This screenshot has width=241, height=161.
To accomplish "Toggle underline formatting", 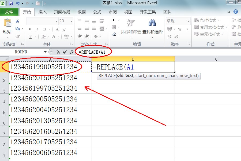I will coord(44,29).
